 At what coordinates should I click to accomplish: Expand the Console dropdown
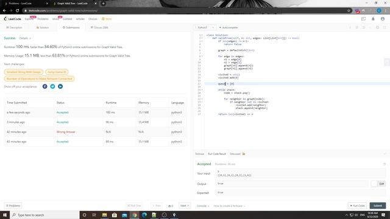click(203, 206)
